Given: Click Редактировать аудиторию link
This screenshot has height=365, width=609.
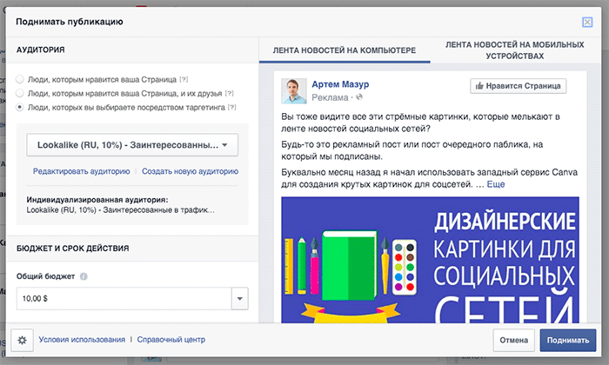Looking at the screenshot, I should tap(81, 171).
